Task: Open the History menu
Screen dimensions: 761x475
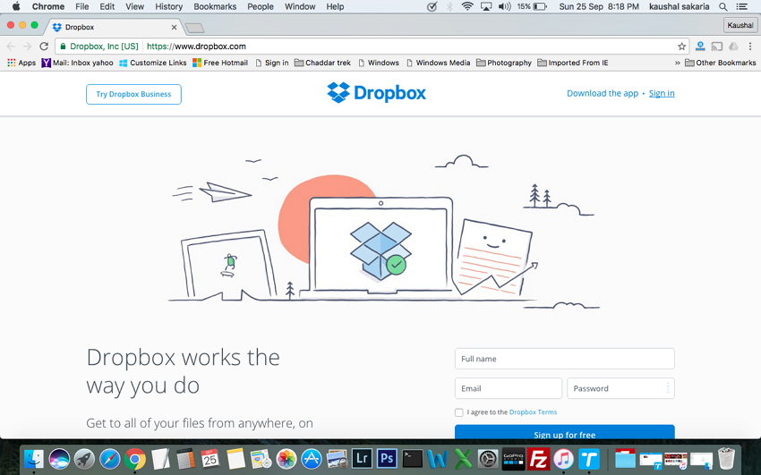Action: point(168,6)
